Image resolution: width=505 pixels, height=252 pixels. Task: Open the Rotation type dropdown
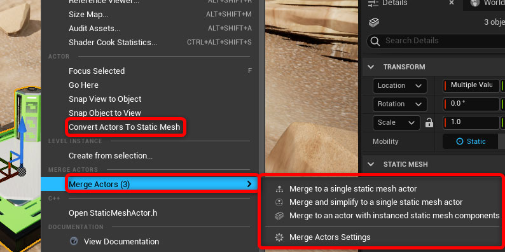pos(399,104)
